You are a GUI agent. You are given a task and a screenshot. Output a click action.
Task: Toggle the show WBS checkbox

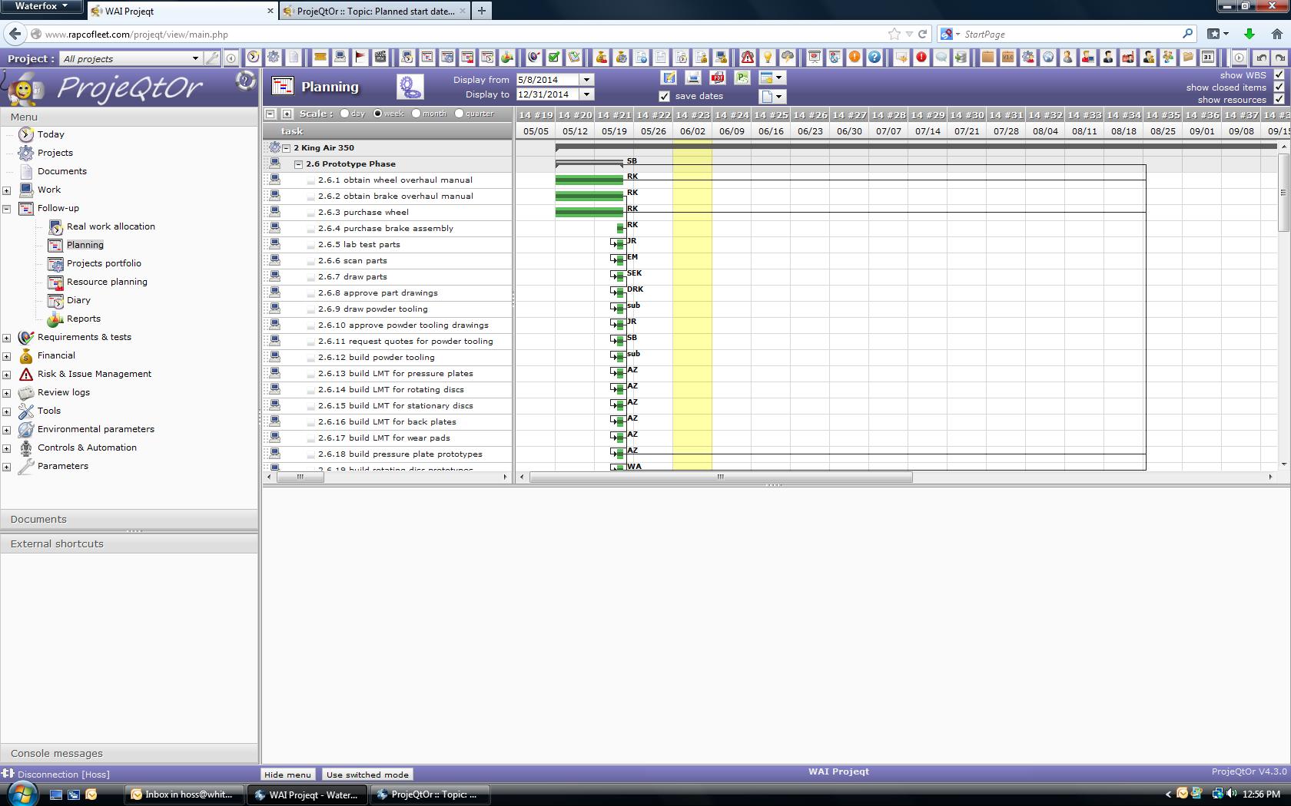[1279, 75]
